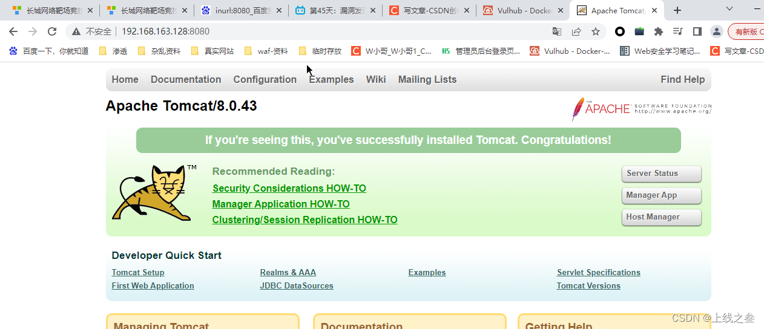Open Manager Application HOW-TO link

(x=281, y=204)
